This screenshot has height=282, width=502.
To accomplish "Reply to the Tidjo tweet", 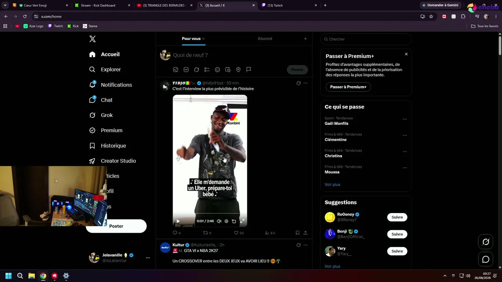I will pos(176,233).
